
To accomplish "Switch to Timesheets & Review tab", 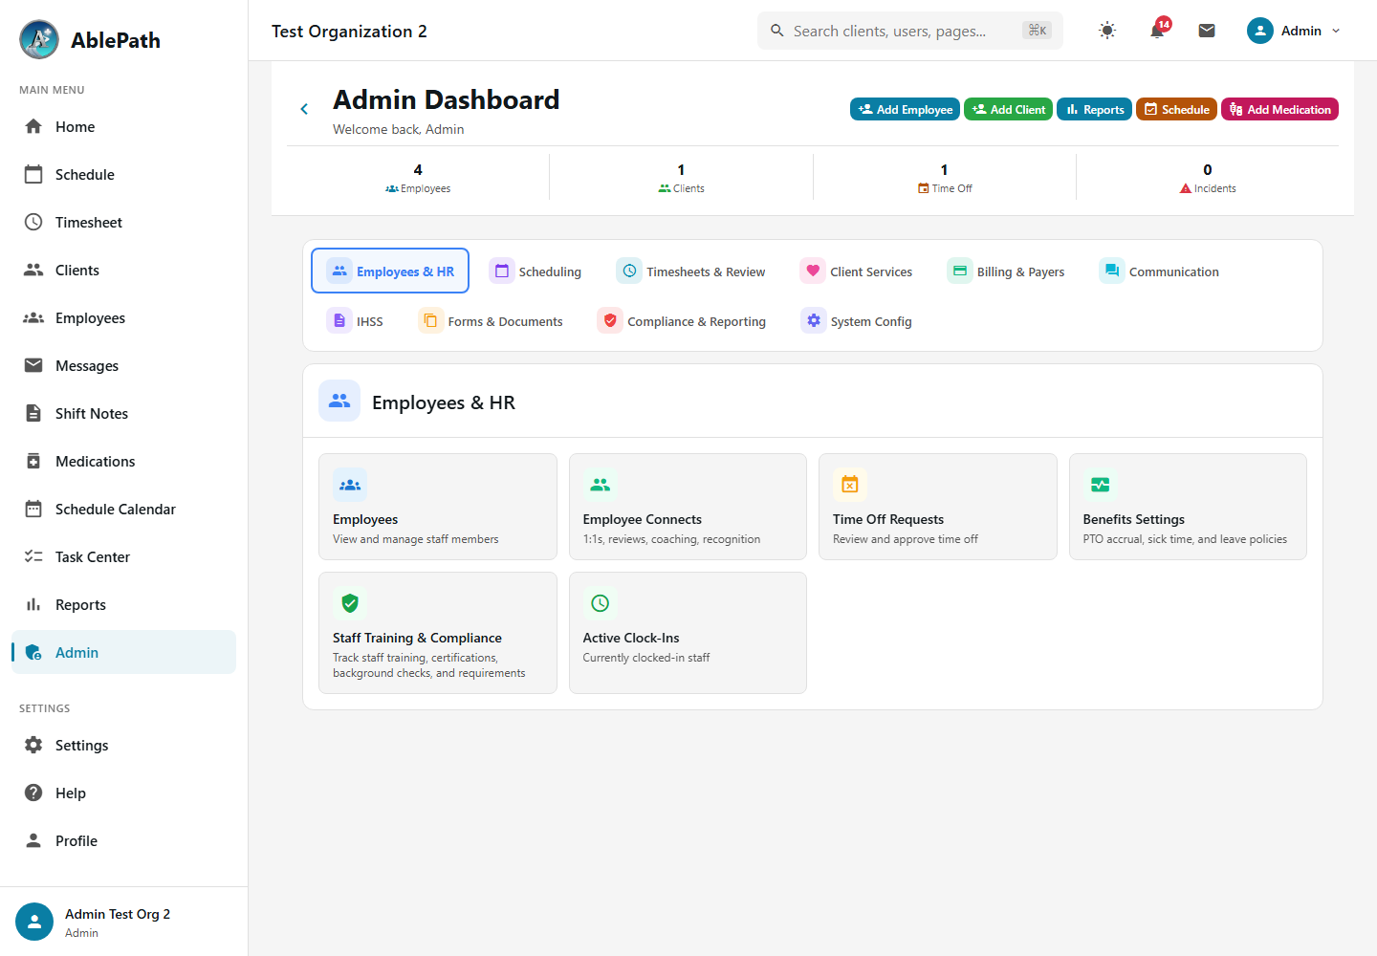I will tap(691, 272).
